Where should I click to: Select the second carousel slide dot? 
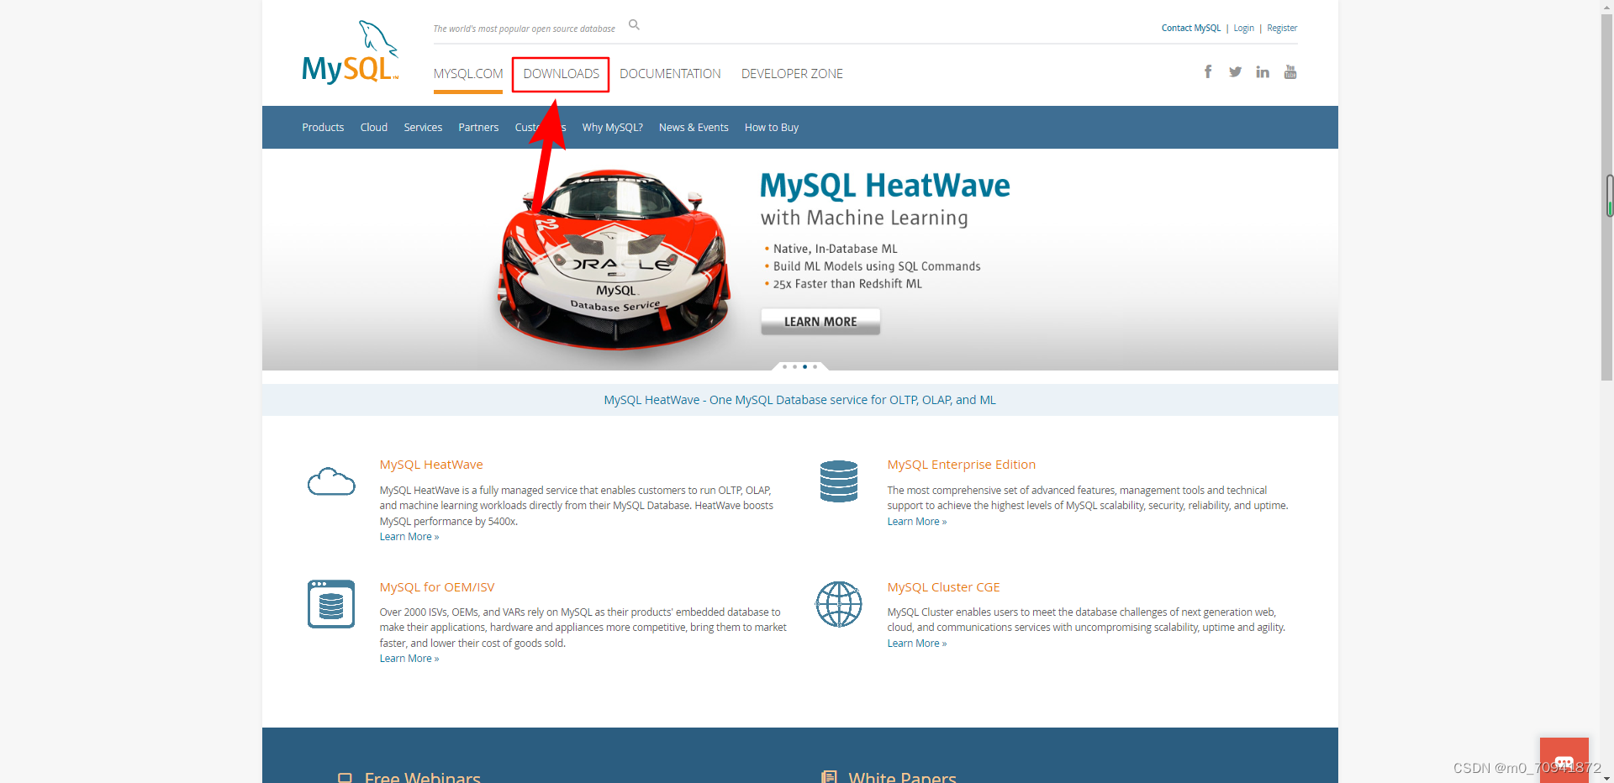(x=794, y=367)
